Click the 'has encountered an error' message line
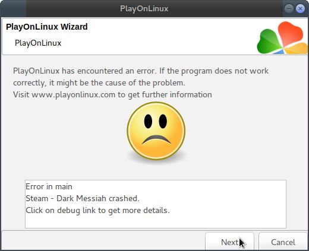This screenshot has height=251, width=309. coord(141,71)
